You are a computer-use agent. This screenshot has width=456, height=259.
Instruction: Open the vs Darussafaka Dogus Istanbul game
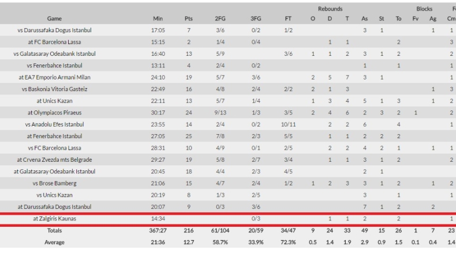(x=55, y=30)
